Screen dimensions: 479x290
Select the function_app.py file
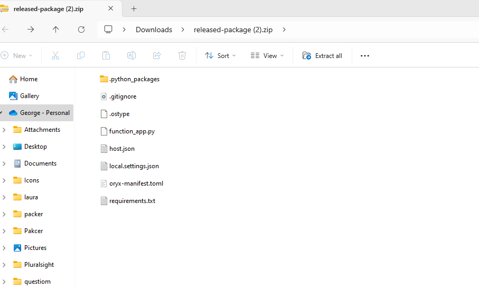pyautogui.click(x=132, y=131)
